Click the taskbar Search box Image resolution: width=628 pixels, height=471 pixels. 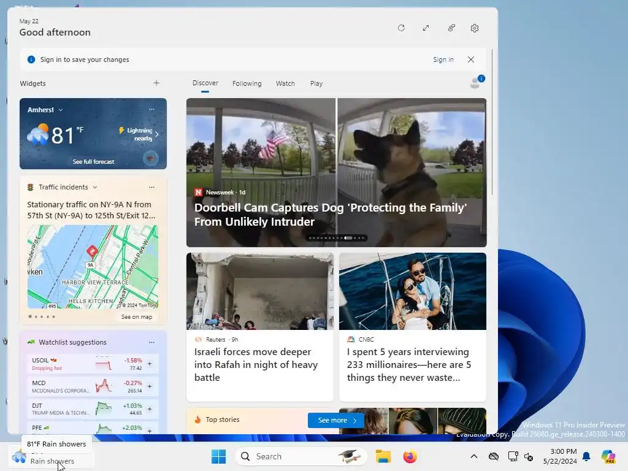(x=301, y=456)
